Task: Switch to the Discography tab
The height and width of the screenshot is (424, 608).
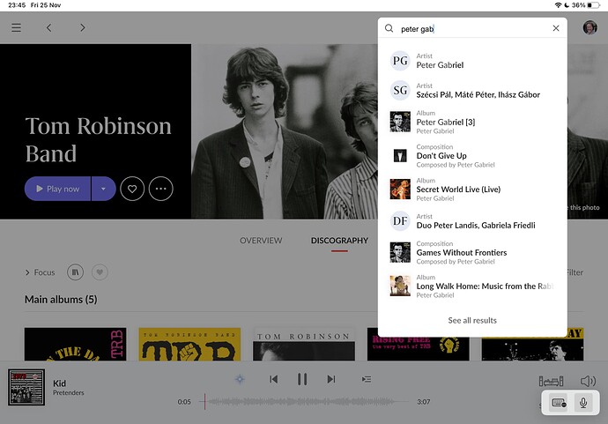Action: tap(339, 241)
